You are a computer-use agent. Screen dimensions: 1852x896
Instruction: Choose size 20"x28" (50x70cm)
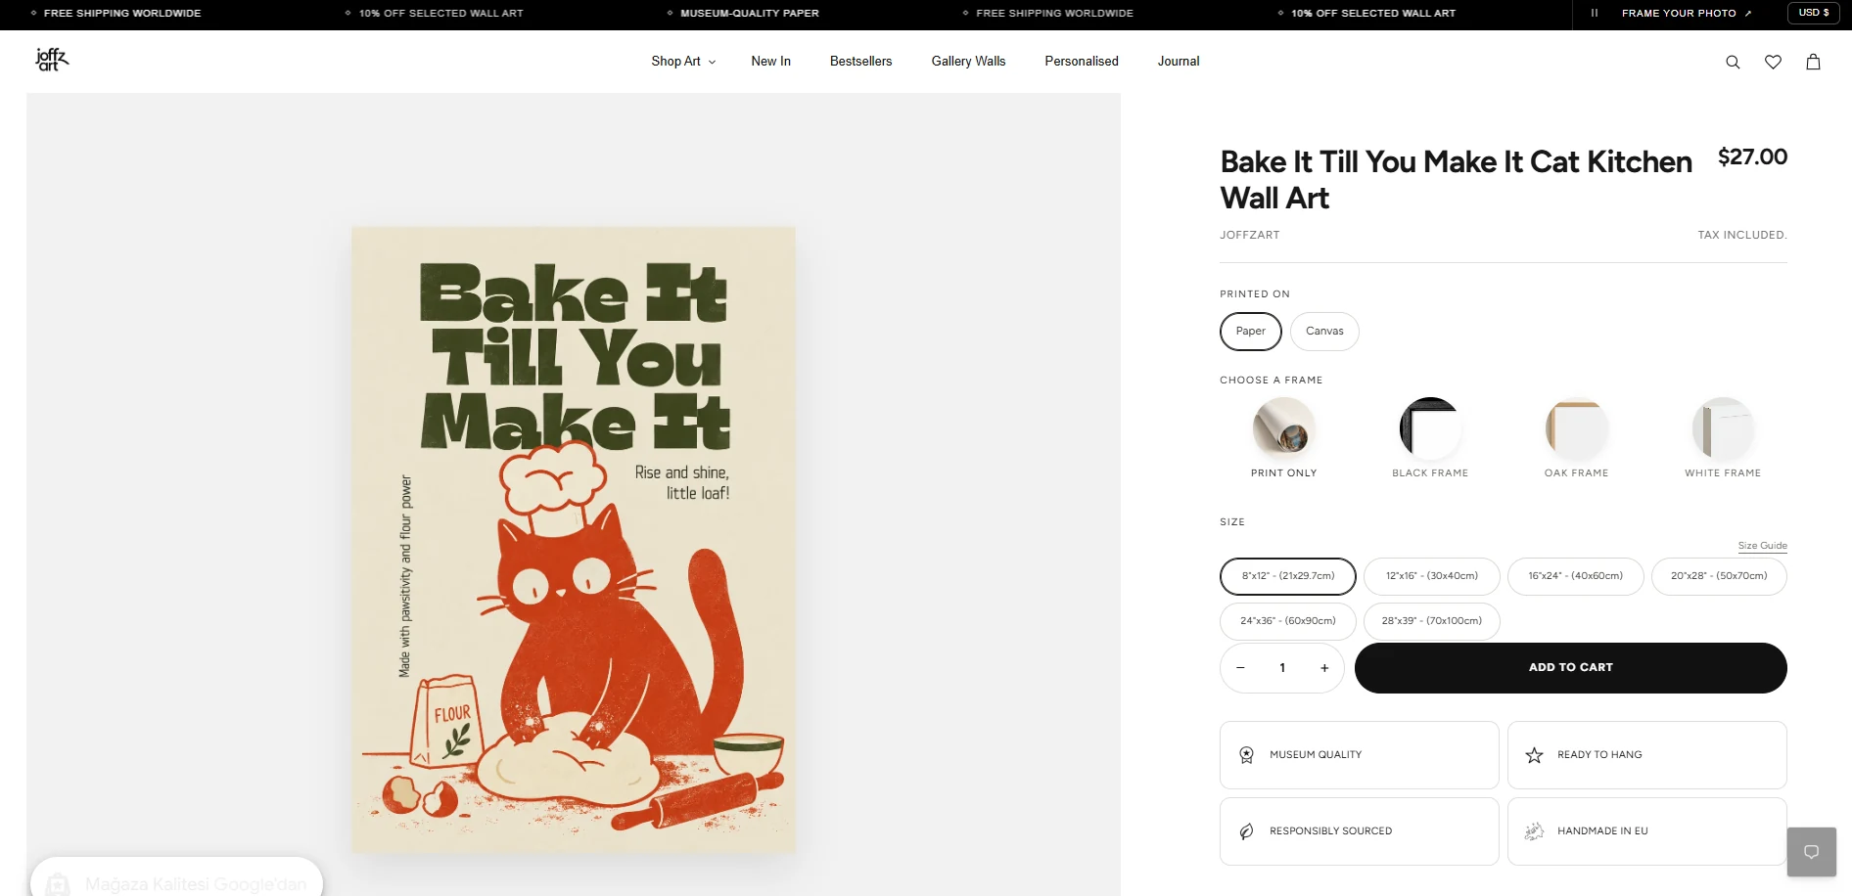coord(1719,576)
